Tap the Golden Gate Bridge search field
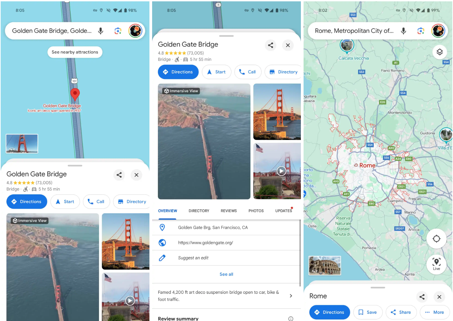The width and height of the screenshot is (453, 321). 52,31
